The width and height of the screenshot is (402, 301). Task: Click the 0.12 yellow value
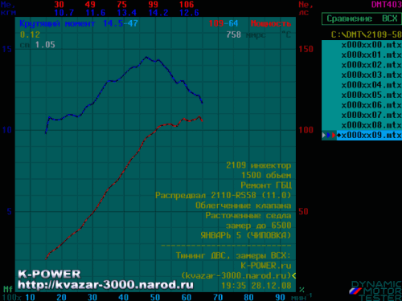pos(30,35)
